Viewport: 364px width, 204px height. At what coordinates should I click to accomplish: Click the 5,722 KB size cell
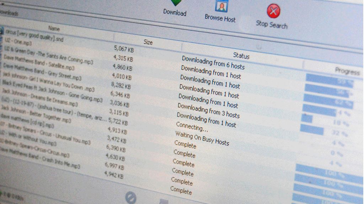118,121
